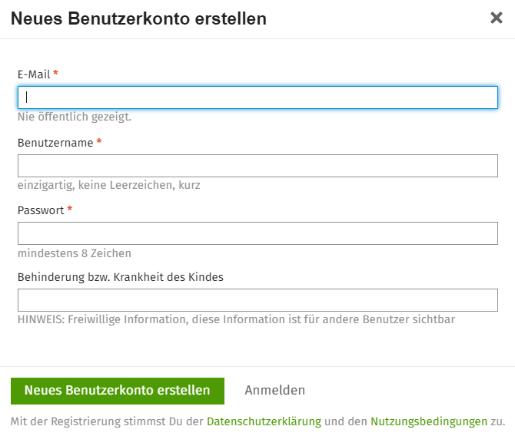The height and width of the screenshot is (436, 515).
Task: Click the hint Nie öffentlich gezeigt
Action: tap(75, 117)
